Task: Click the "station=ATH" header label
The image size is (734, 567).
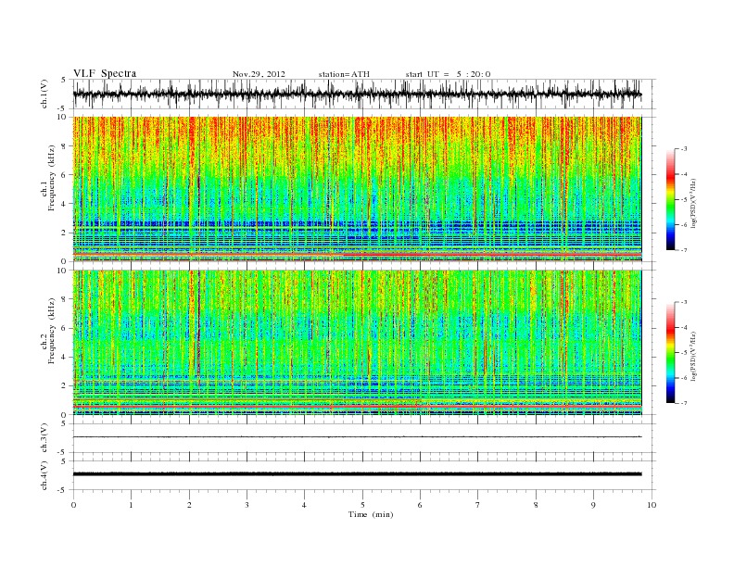Action: [x=344, y=74]
